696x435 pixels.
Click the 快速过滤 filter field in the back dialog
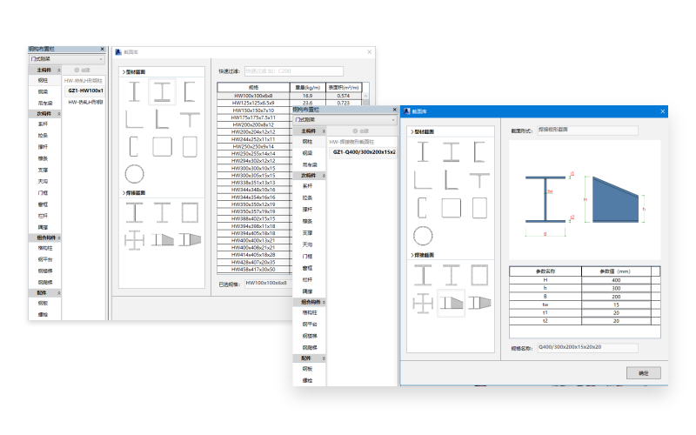point(294,71)
